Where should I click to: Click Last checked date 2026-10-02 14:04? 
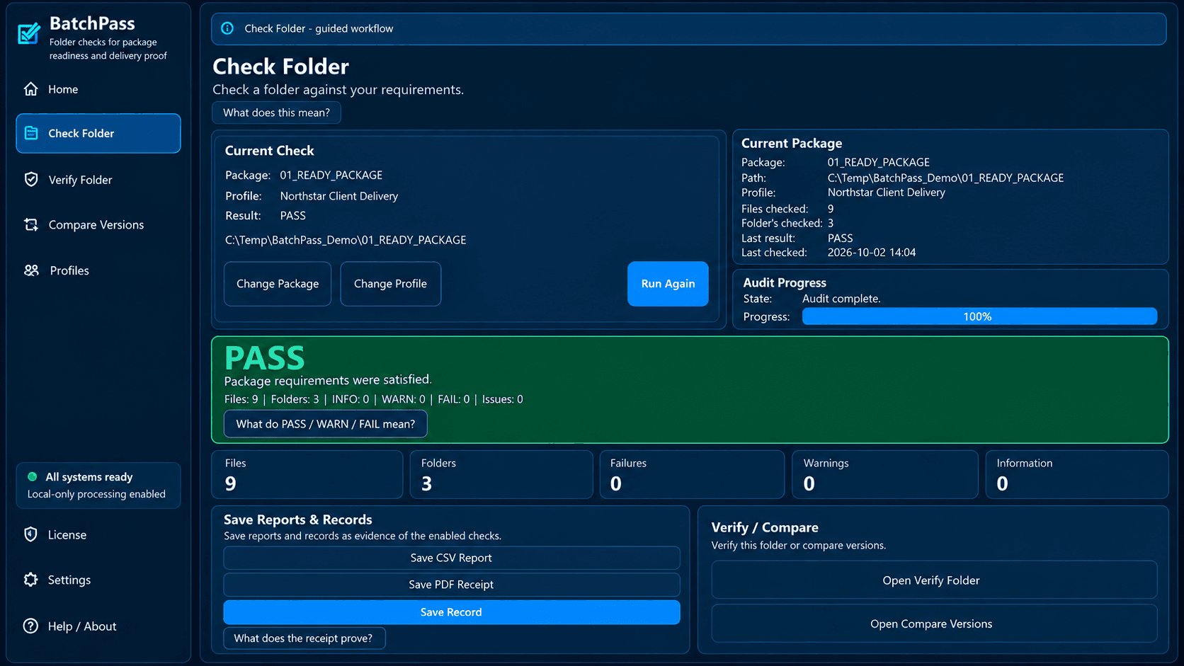pos(872,253)
